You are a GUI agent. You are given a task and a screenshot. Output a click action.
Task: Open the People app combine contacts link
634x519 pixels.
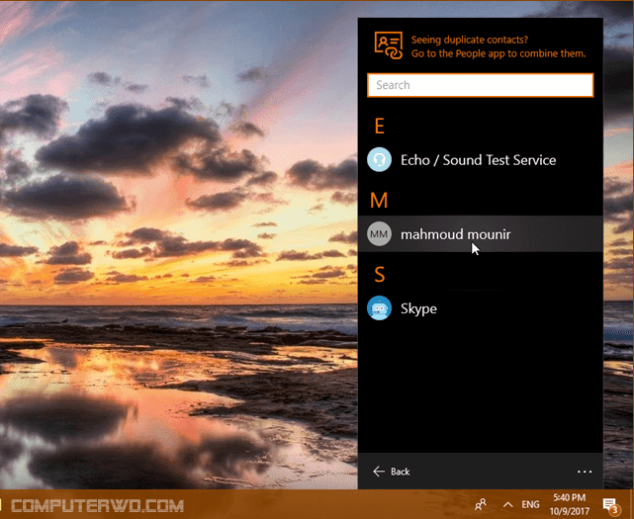[498, 46]
